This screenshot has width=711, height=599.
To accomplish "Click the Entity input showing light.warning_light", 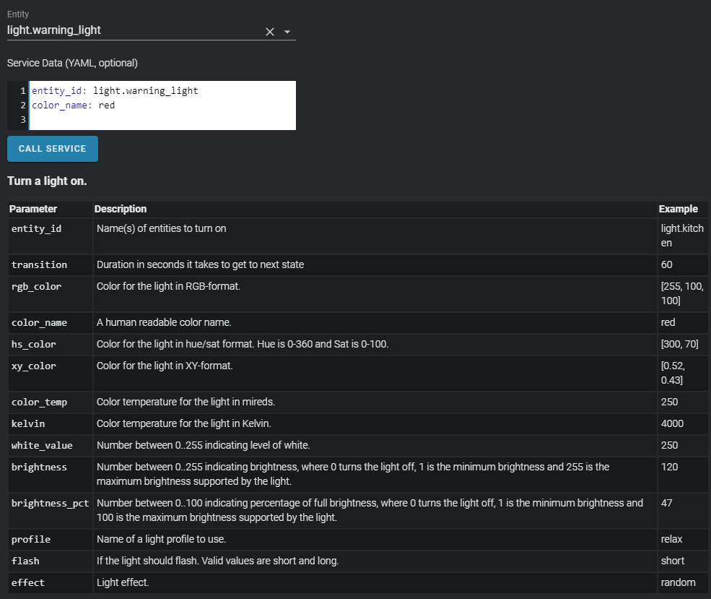I will 130,30.
